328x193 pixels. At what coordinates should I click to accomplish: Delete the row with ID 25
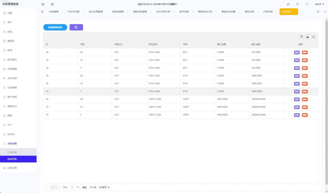pyautogui.click(x=305, y=84)
